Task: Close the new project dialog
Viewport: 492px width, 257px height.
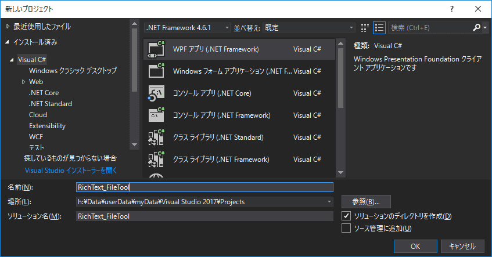Action: point(478,9)
